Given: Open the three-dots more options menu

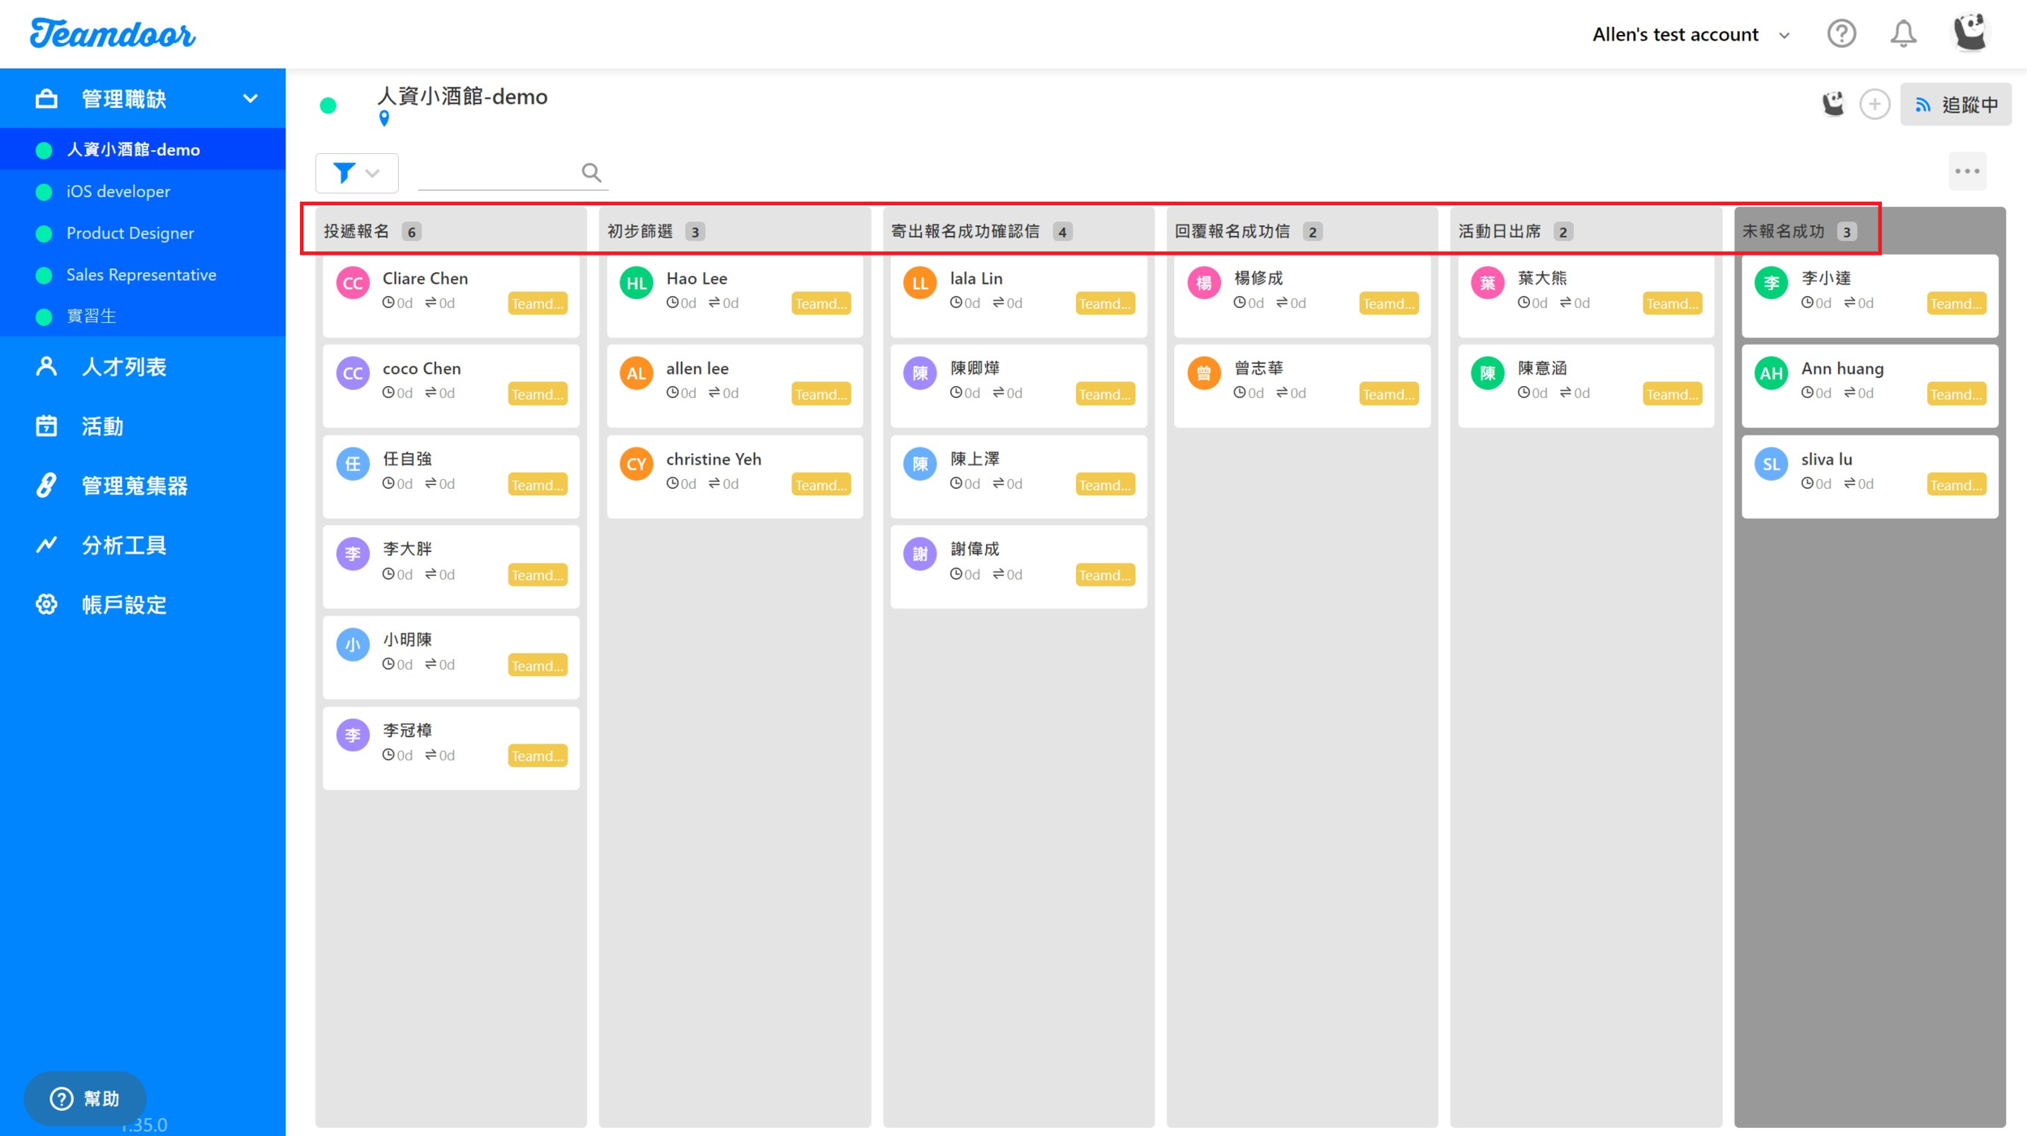Looking at the screenshot, I should pos(1967,171).
